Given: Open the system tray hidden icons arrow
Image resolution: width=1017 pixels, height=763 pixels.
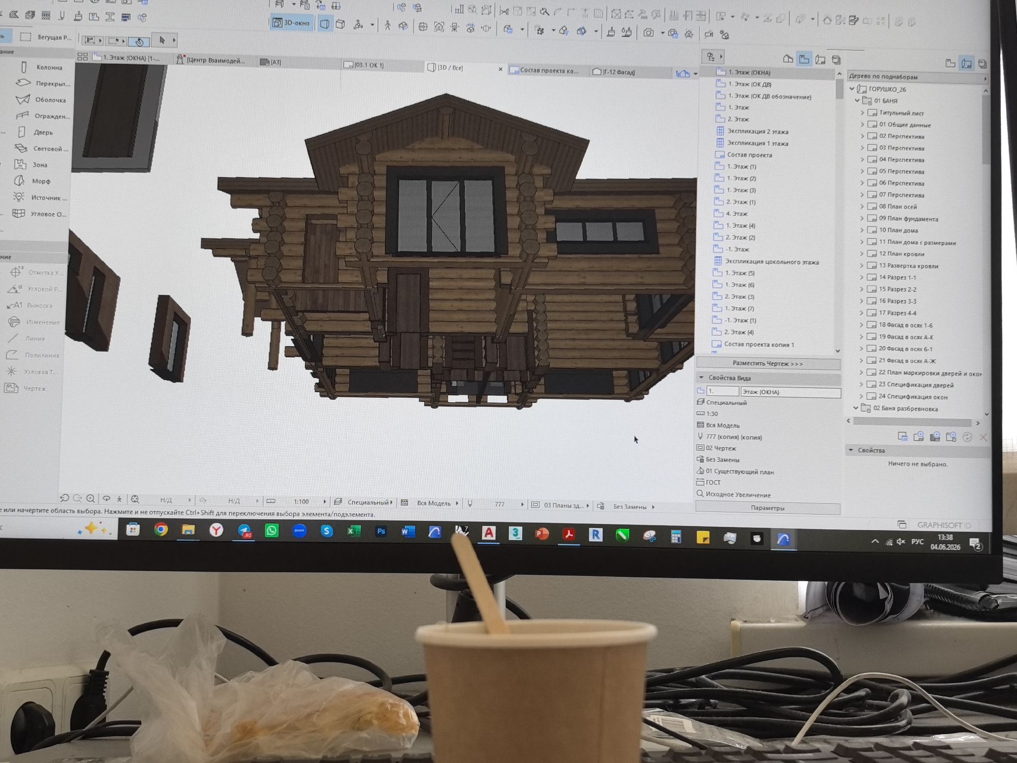Looking at the screenshot, I should point(875,541).
